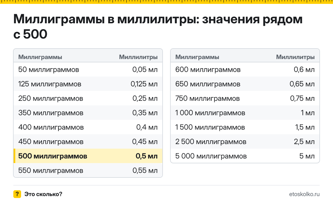Select the left table 'Миллиграммы' column header
The width and height of the screenshot is (333, 203).
tap(40, 57)
